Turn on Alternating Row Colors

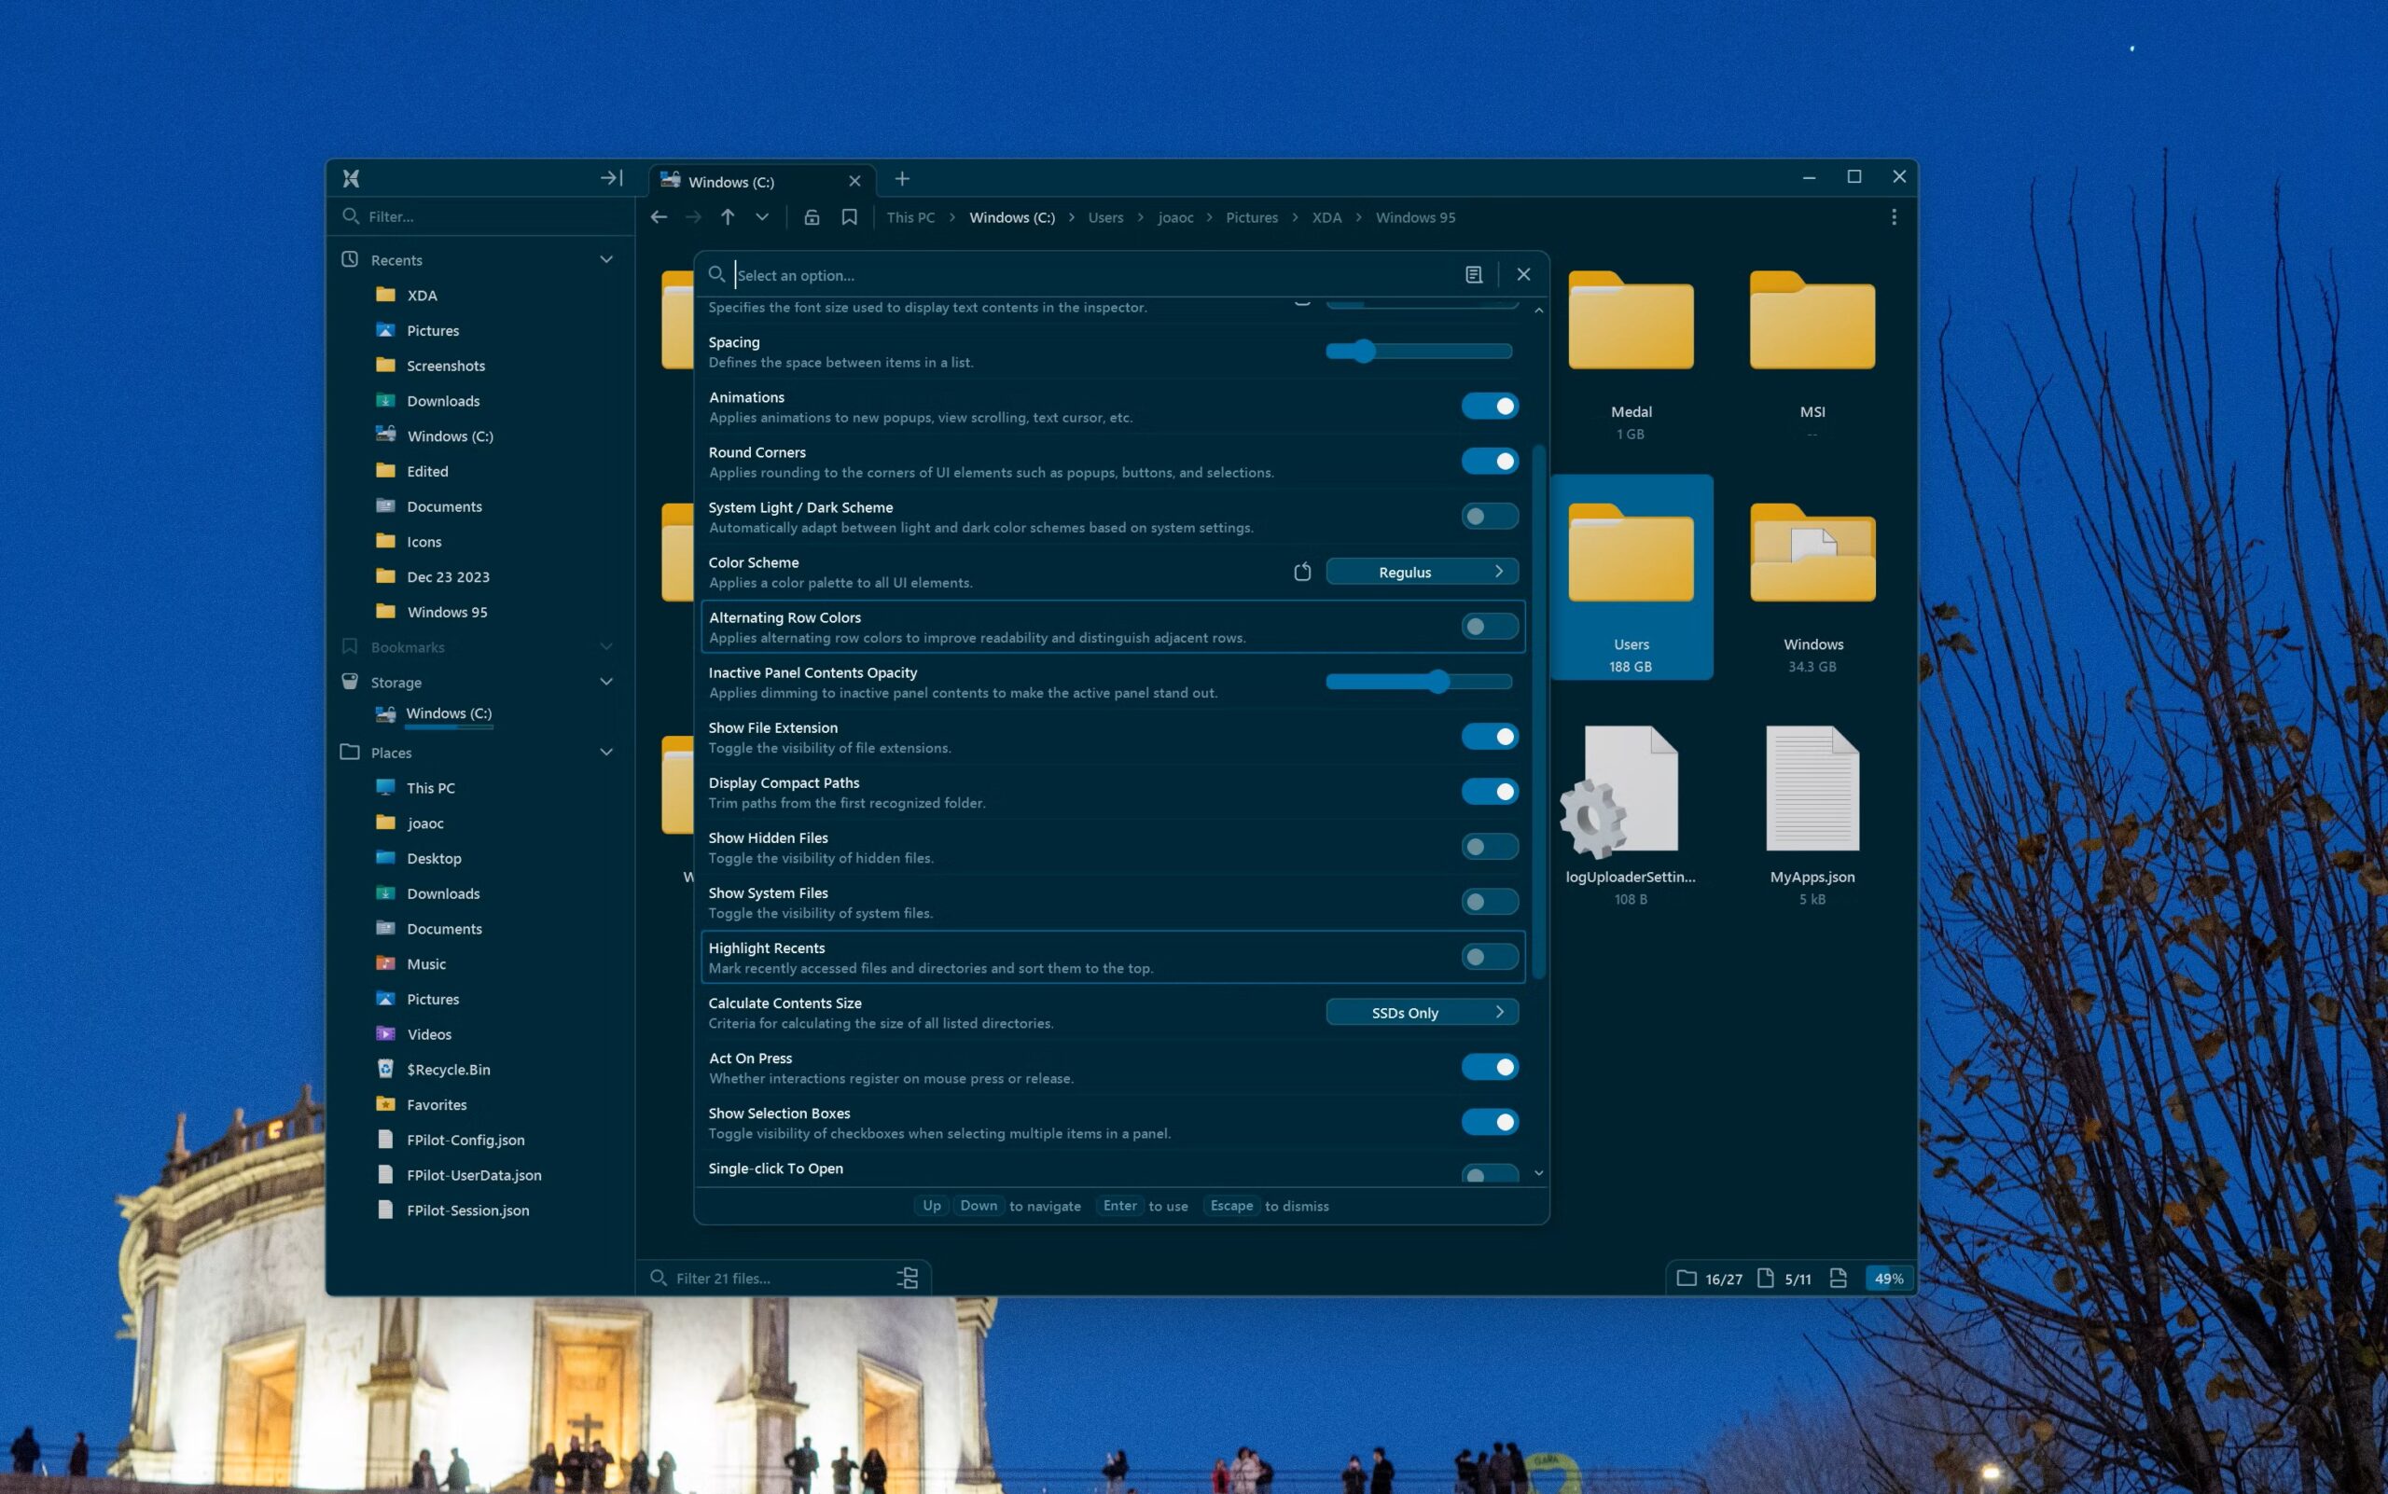coord(1490,627)
